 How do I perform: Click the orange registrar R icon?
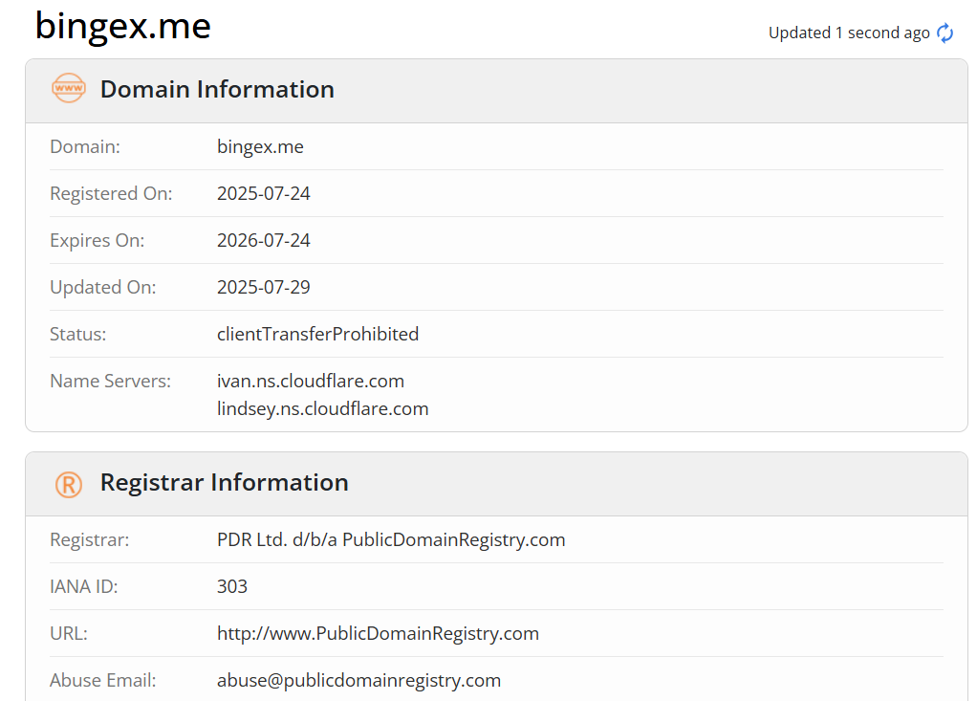tap(69, 484)
